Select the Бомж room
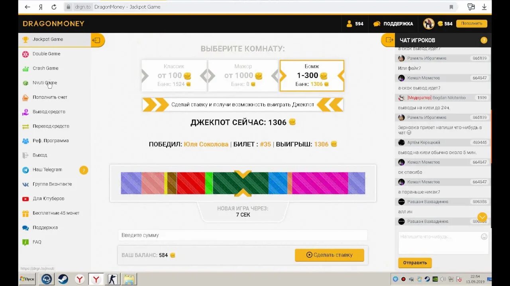This screenshot has width=510, height=286. click(x=312, y=75)
